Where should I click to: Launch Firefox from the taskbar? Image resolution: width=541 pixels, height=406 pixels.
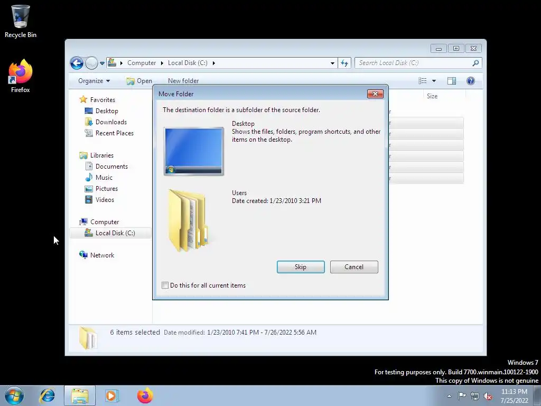pos(145,395)
